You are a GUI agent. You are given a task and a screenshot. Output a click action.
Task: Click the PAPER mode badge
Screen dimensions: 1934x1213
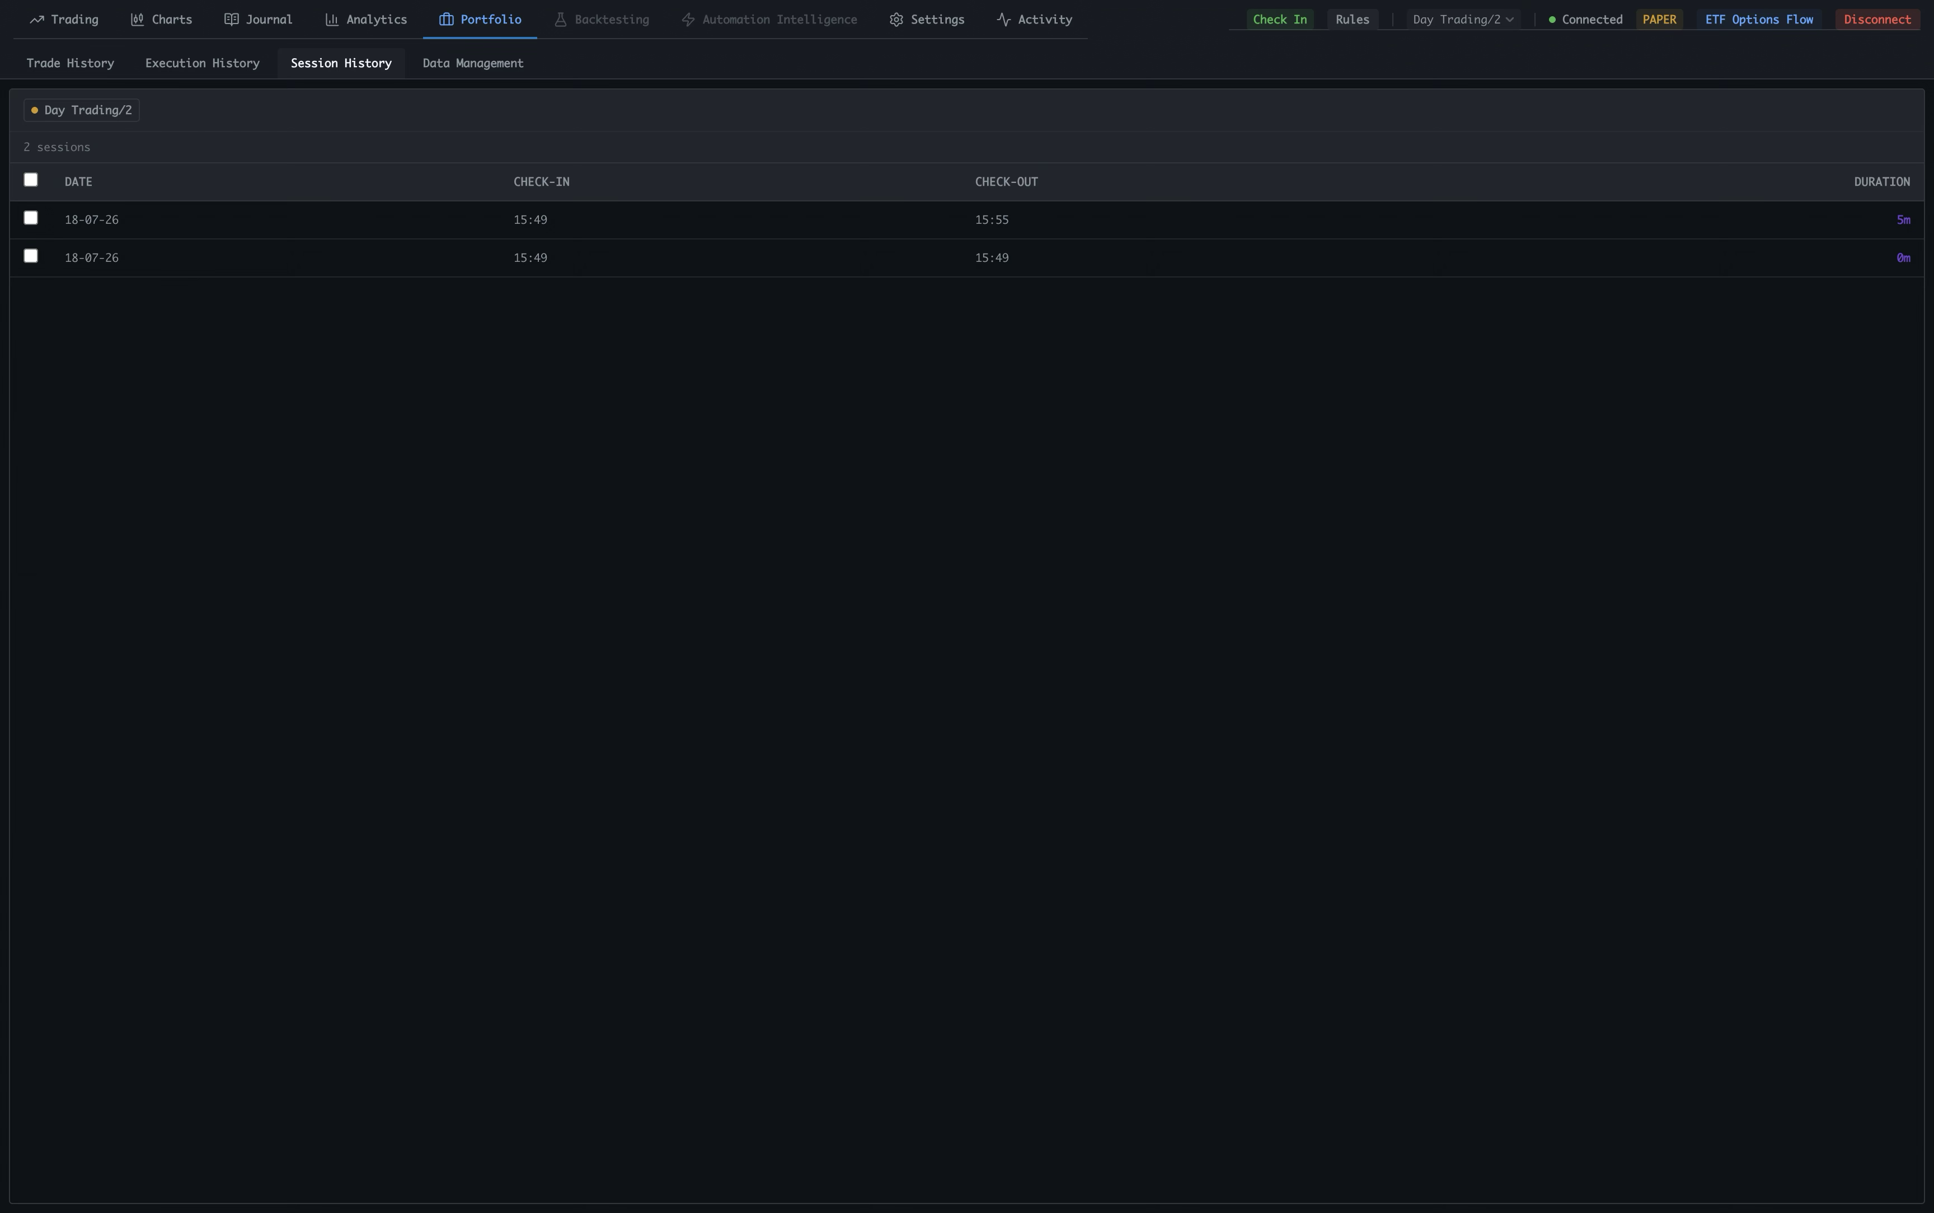[1659, 19]
